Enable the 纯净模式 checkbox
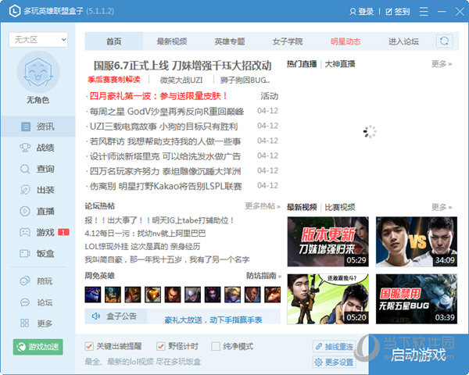The height and width of the screenshot is (375, 469). coord(216,346)
